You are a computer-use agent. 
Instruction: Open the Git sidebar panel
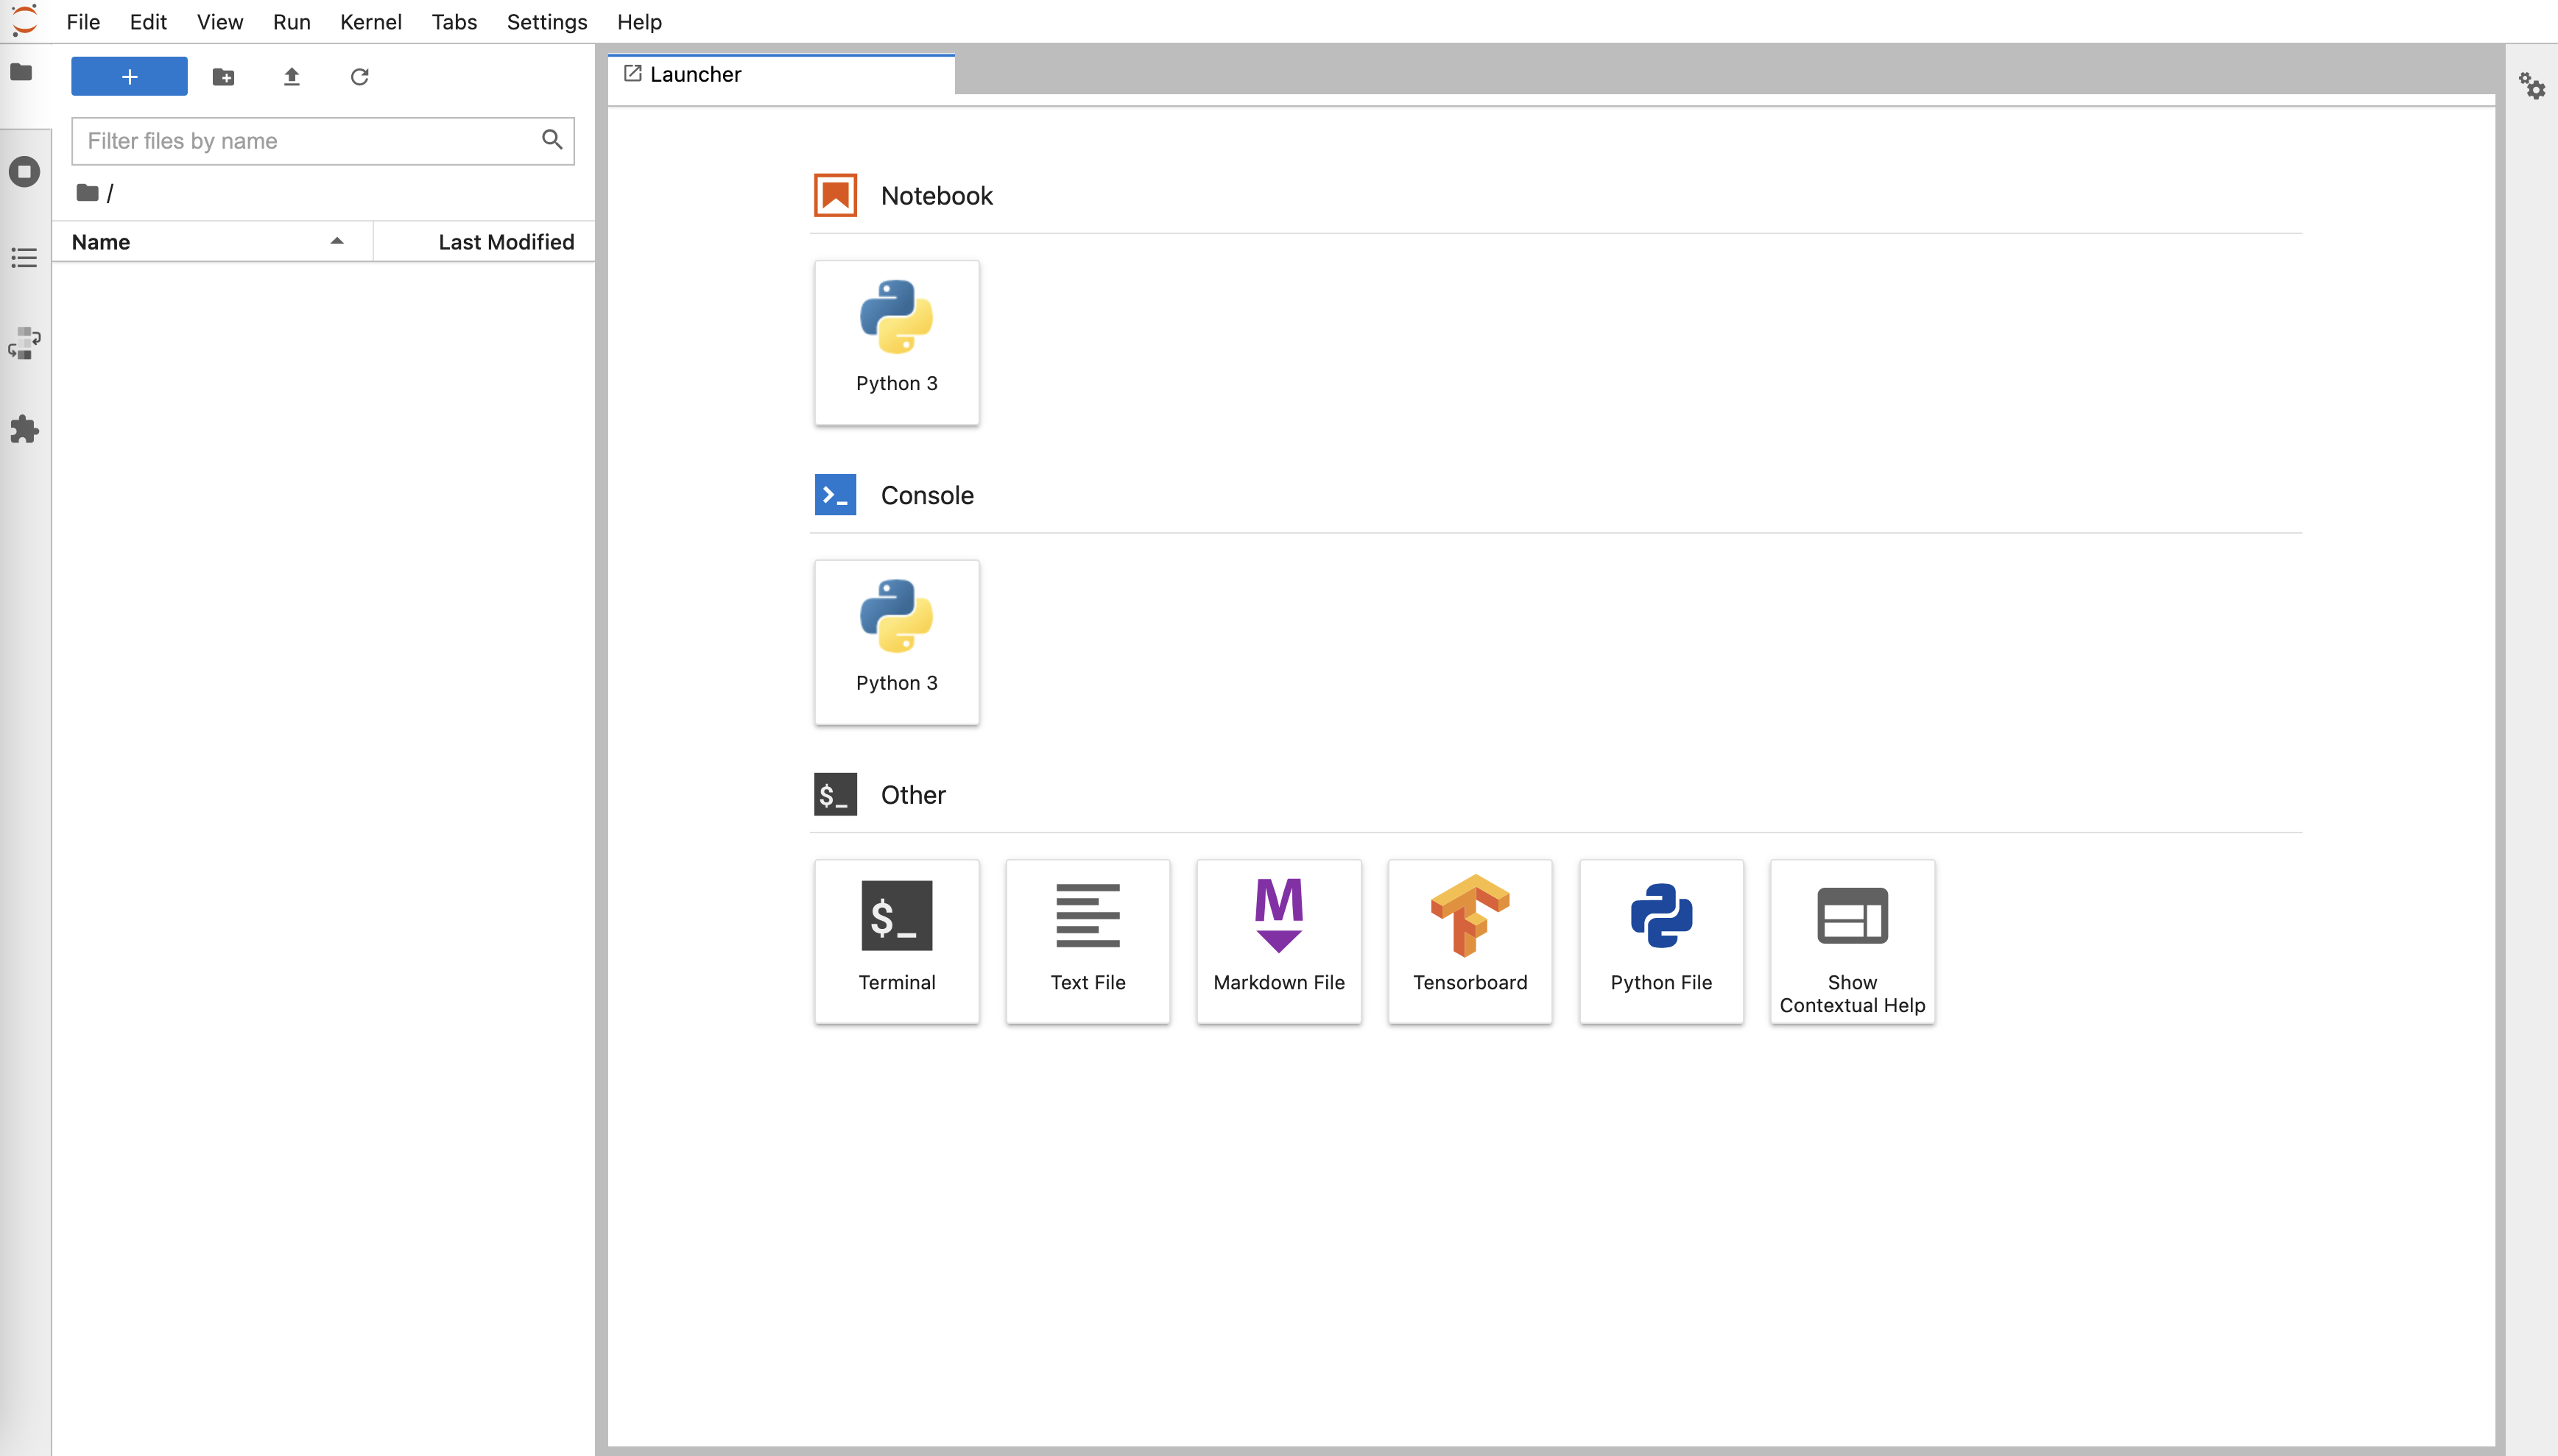pyautogui.click(x=24, y=343)
